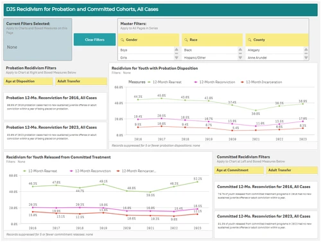321x242 pixels.
Task: Select Boys in the Gender filter
Action: tap(146, 50)
